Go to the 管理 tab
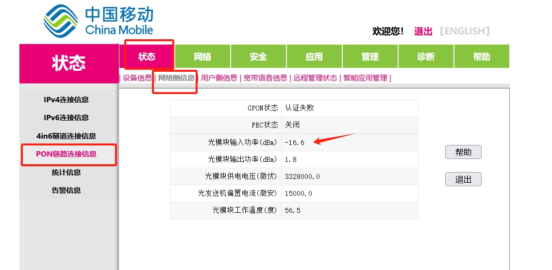 370,57
